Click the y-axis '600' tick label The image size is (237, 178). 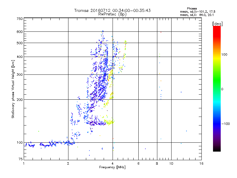tap(20, 32)
